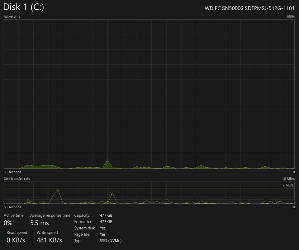Click the System disk: label

pos(85,228)
